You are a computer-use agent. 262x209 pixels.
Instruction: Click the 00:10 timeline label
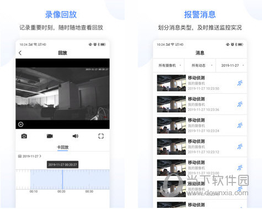pos(34,191)
